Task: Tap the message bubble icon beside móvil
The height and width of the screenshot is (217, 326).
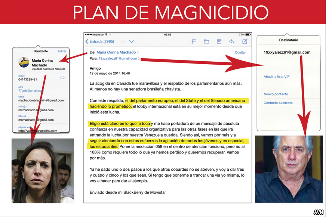Action: click(62, 77)
